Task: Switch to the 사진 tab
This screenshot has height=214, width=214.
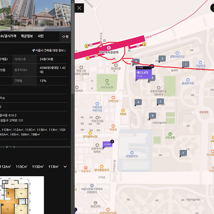Action: coord(41,36)
